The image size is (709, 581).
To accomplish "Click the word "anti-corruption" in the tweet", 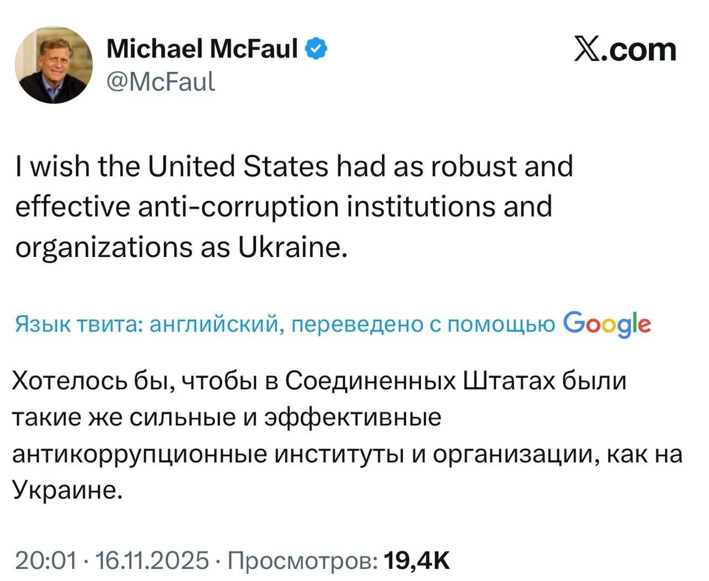I will 229,207.
